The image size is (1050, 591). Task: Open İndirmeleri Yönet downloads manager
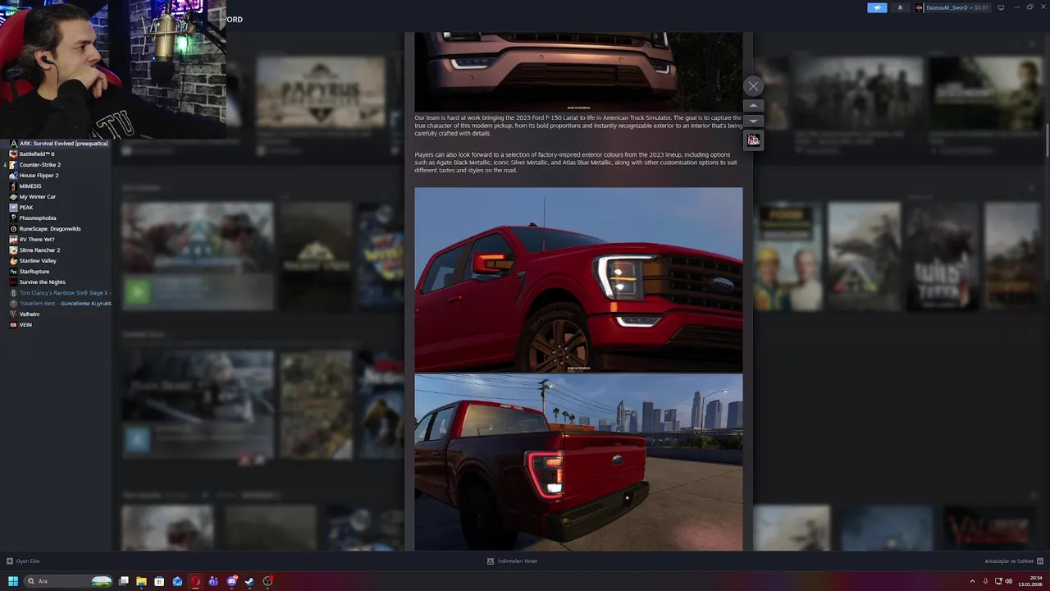click(512, 561)
